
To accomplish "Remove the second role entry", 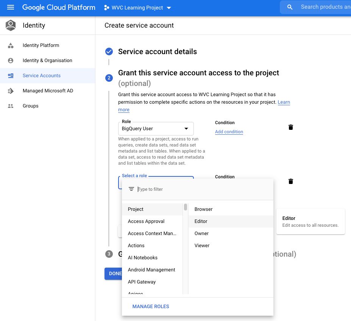I will click(290, 181).
